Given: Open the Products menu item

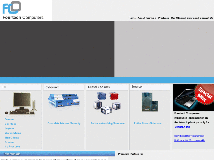Looking at the screenshot, I should pos(163,18).
